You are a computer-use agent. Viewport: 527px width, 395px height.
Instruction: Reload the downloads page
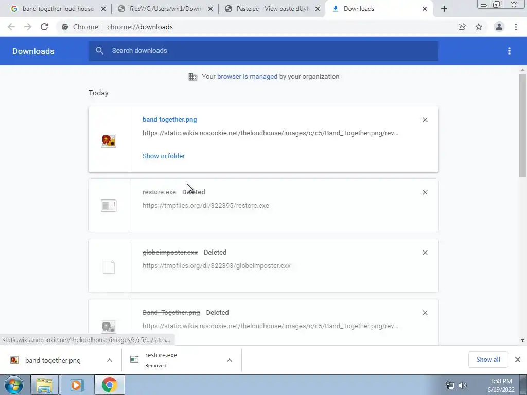(44, 27)
